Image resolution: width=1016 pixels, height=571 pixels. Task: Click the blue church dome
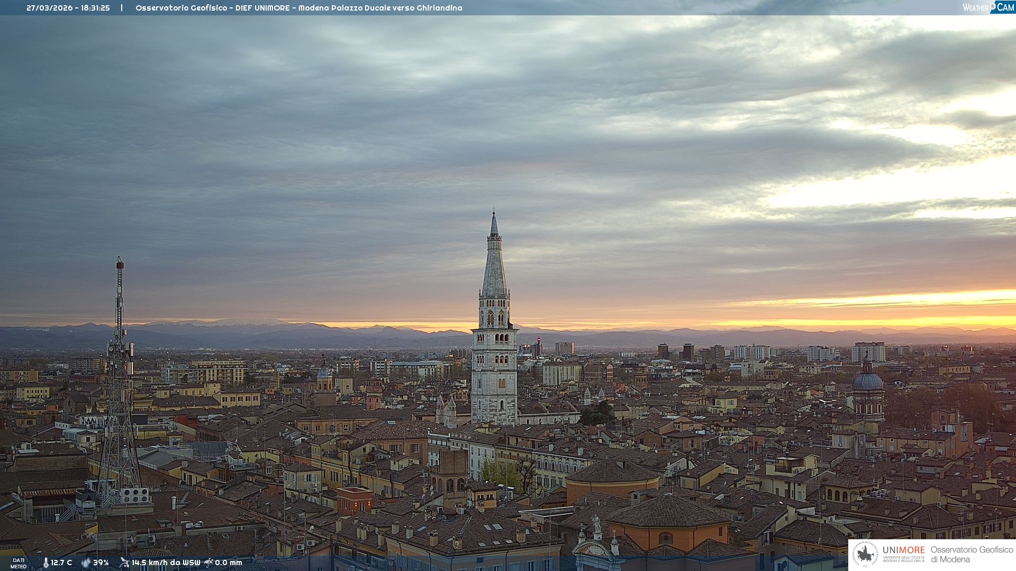click(x=867, y=381)
